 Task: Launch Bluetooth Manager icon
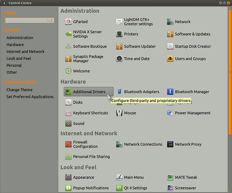click(170, 92)
